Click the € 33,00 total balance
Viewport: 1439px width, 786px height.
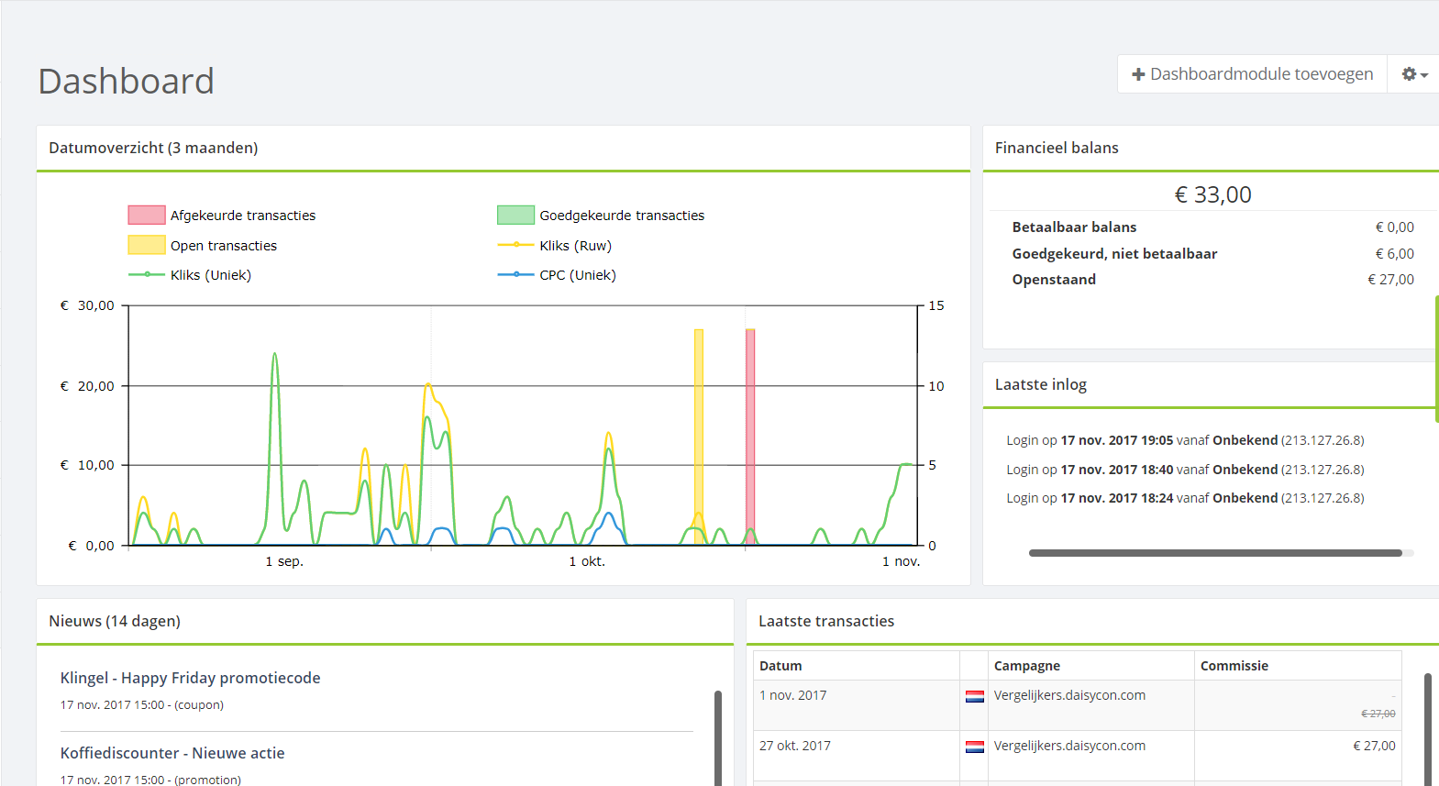[1213, 194]
